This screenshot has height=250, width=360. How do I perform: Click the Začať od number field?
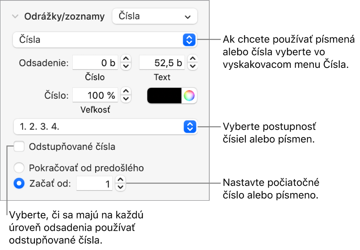click(95, 184)
